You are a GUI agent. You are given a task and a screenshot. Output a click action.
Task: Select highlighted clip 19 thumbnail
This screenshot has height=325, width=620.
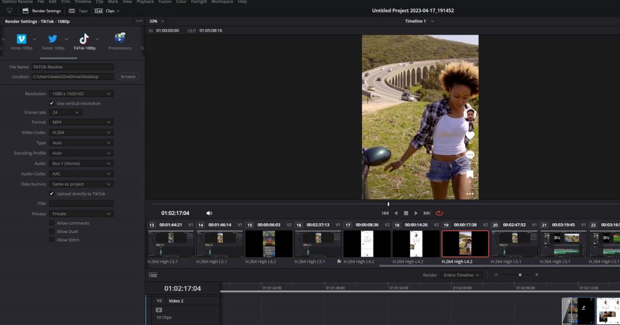coord(465,244)
